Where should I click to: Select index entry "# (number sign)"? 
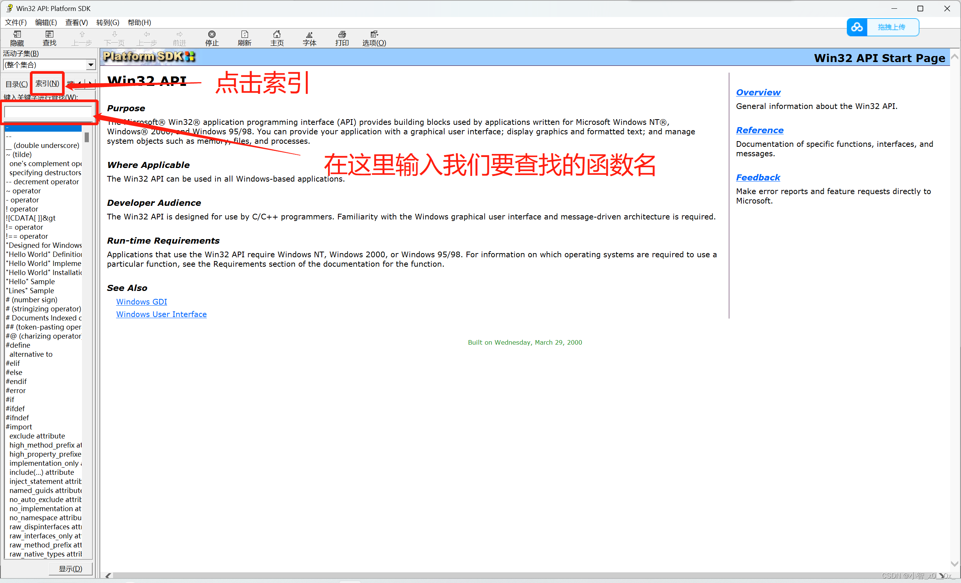pos(32,300)
